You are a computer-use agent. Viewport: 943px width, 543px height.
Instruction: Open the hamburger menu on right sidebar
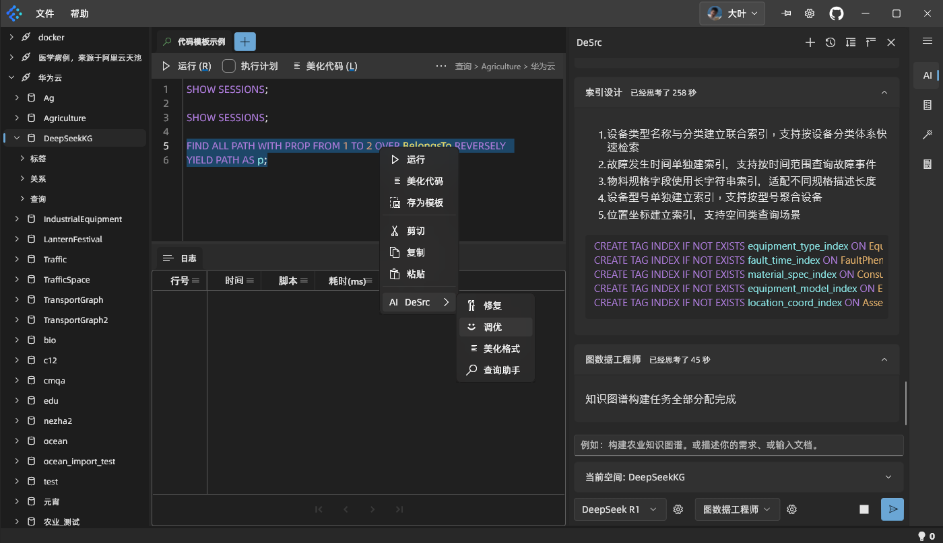tap(928, 41)
